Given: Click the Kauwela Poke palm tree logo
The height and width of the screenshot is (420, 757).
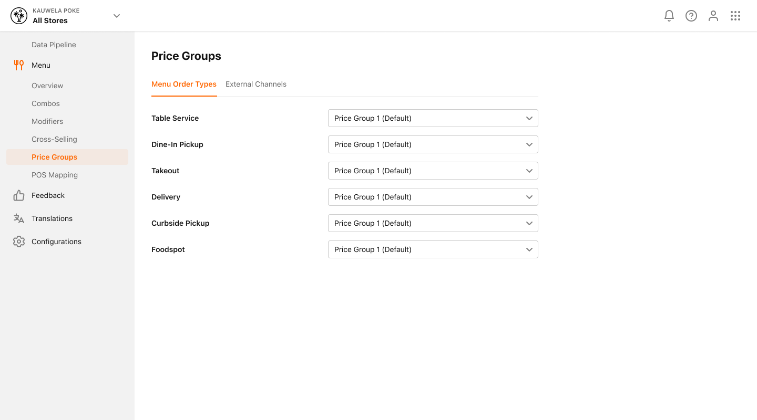Looking at the screenshot, I should pyautogui.click(x=19, y=16).
